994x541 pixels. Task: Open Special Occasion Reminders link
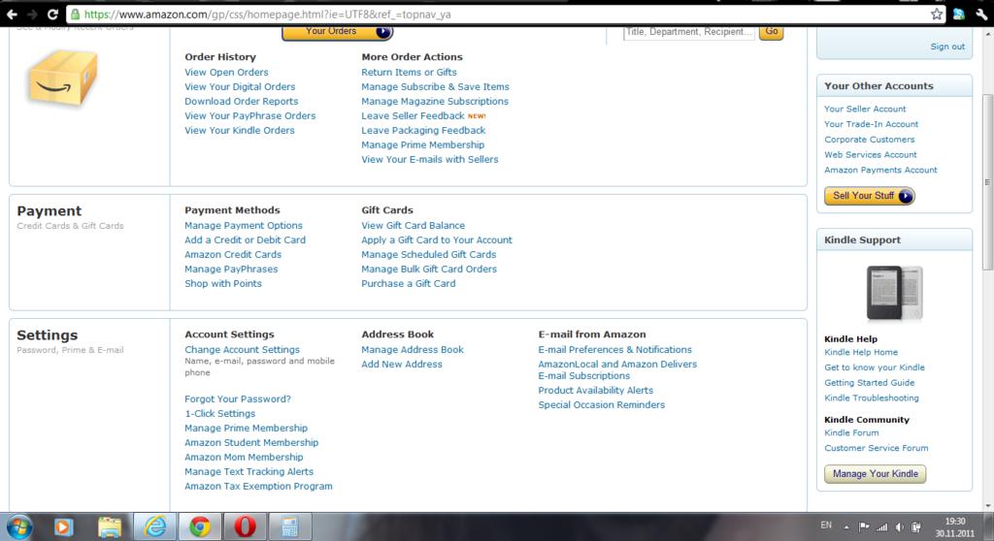pyautogui.click(x=602, y=405)
